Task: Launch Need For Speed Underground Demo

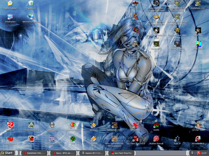Action: pyautogui.click(x=156, y=3)
